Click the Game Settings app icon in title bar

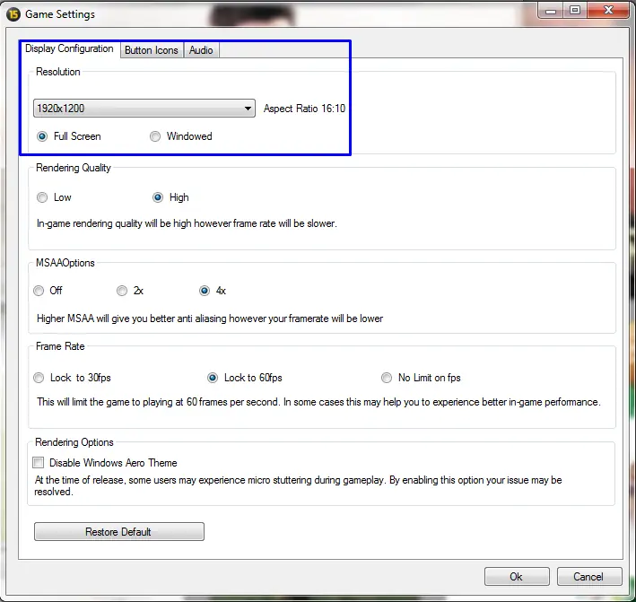pyautogui.click(x=13, y=14)
